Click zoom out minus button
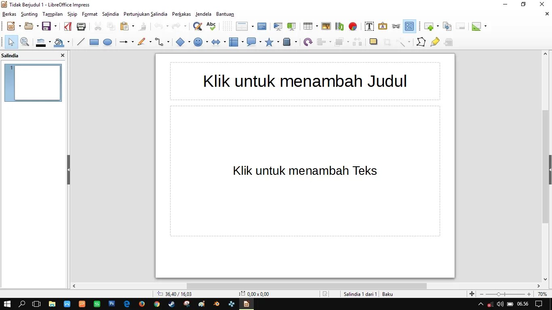Screen dimensions: 552x310 [482, 294]
